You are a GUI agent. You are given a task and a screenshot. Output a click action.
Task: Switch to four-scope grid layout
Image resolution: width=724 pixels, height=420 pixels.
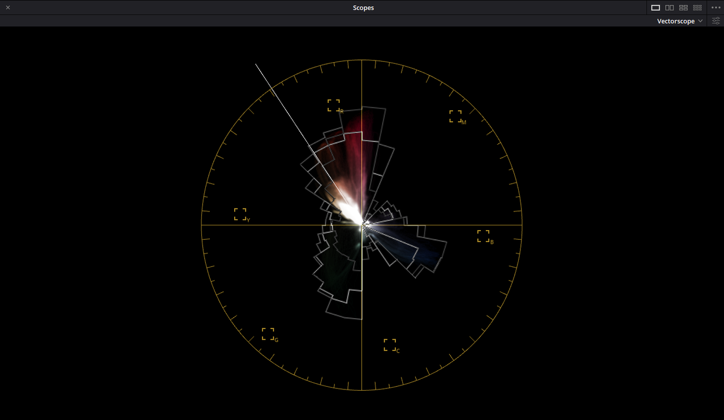point(683,8)
